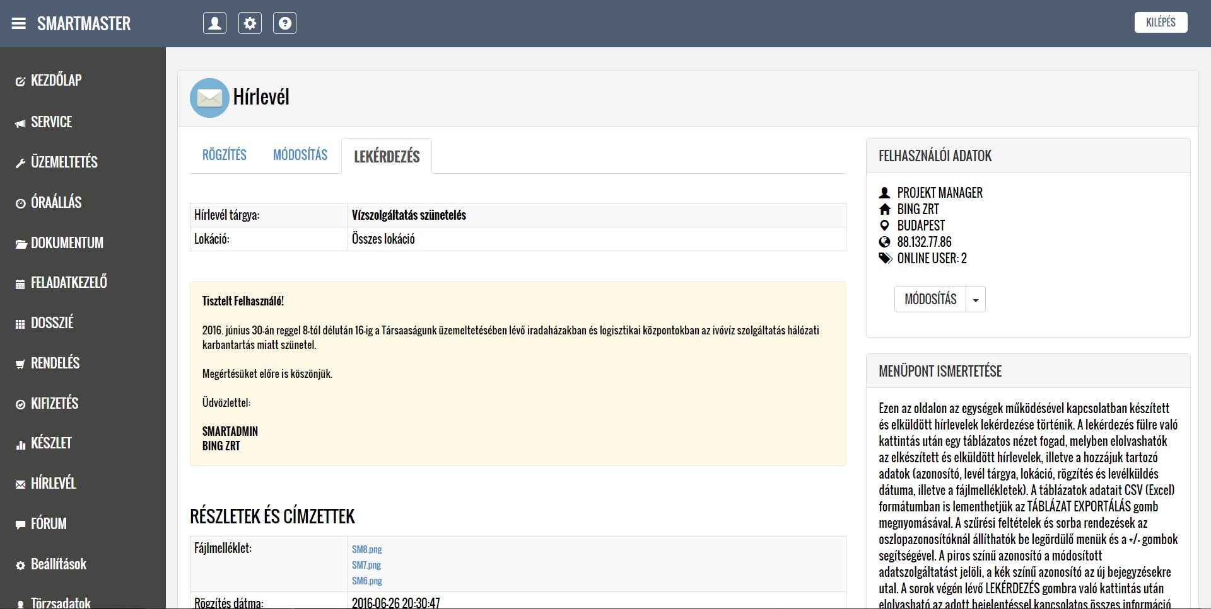This screenshot has height=609, width=1211.
Task: Click the MÓDOSÍTÁS button in user panel
Action: (930, 300)
